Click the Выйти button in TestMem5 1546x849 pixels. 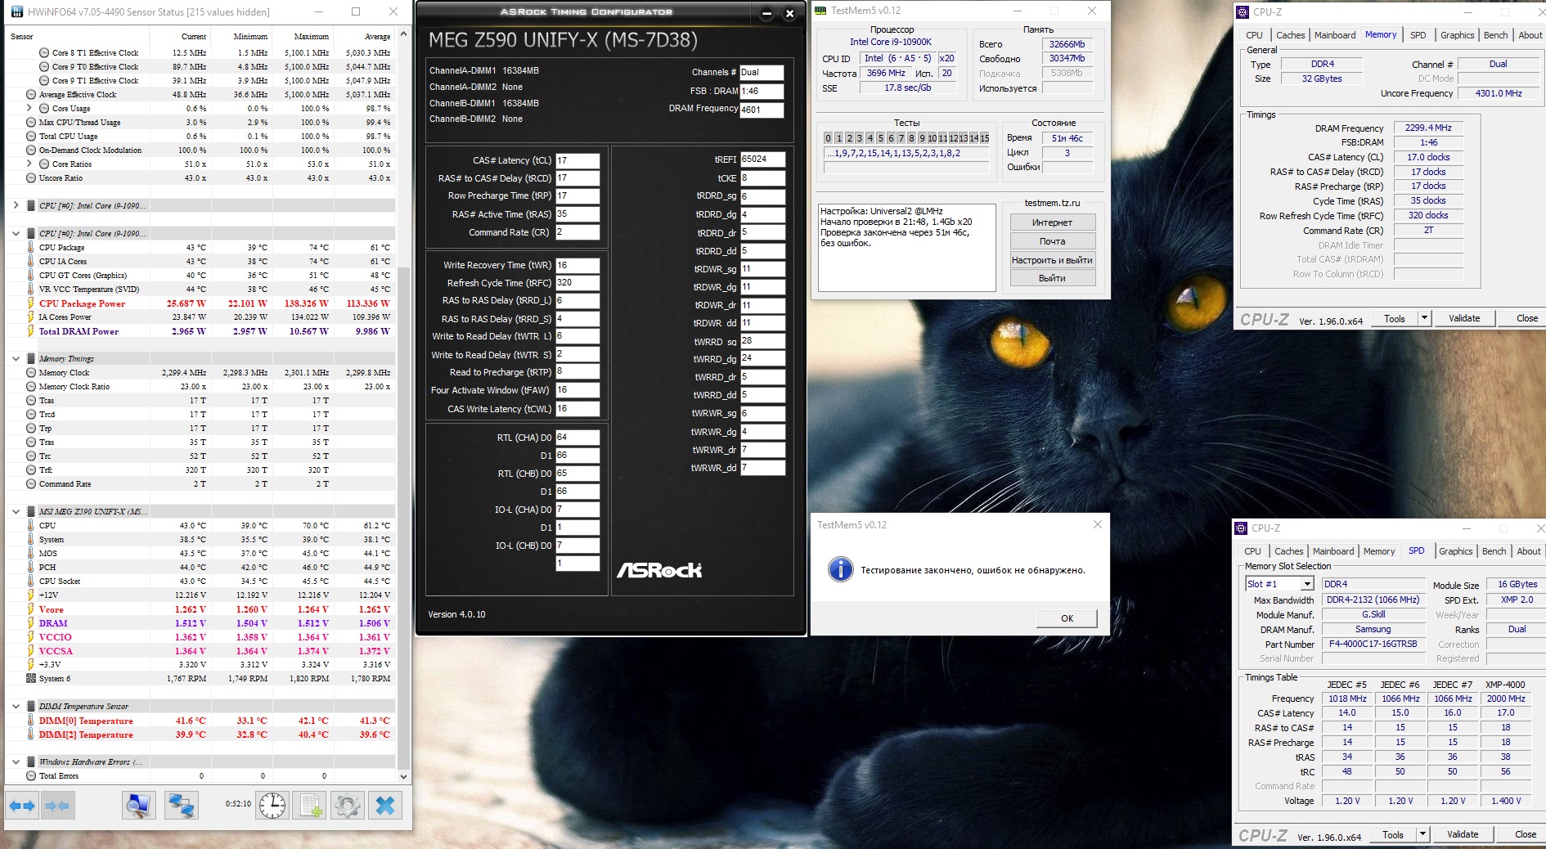pyautogui.click(x=1052, y=278)
